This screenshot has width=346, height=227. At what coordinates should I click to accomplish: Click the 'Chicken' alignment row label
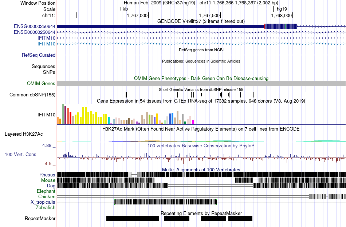47,196
